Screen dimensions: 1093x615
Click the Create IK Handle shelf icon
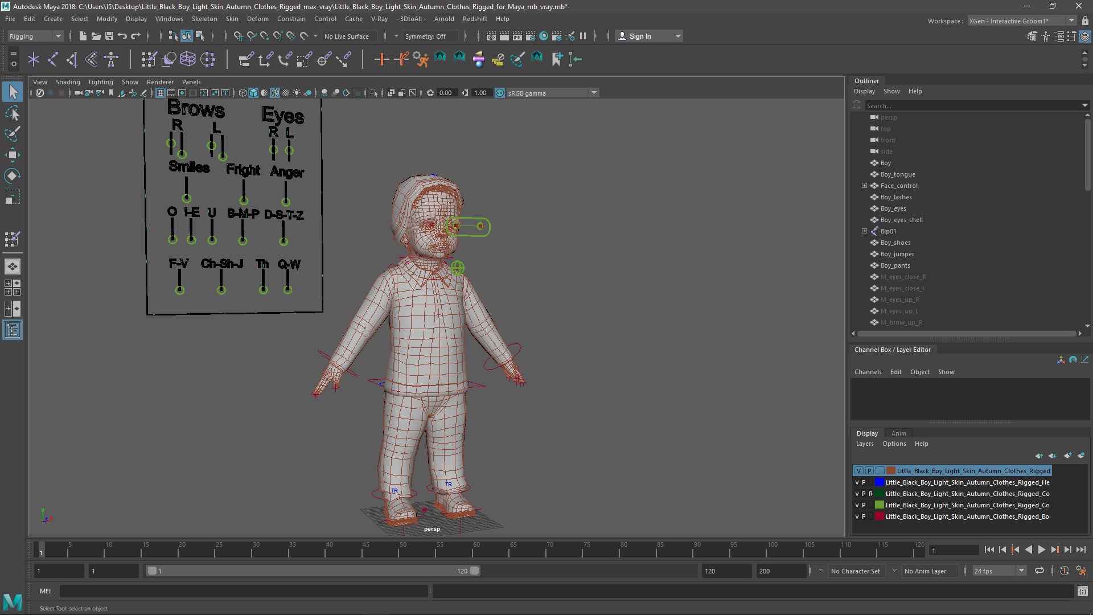point(72,59)
